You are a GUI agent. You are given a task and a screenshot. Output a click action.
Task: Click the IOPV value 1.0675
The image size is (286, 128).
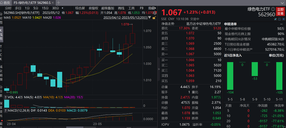[184, 125]
